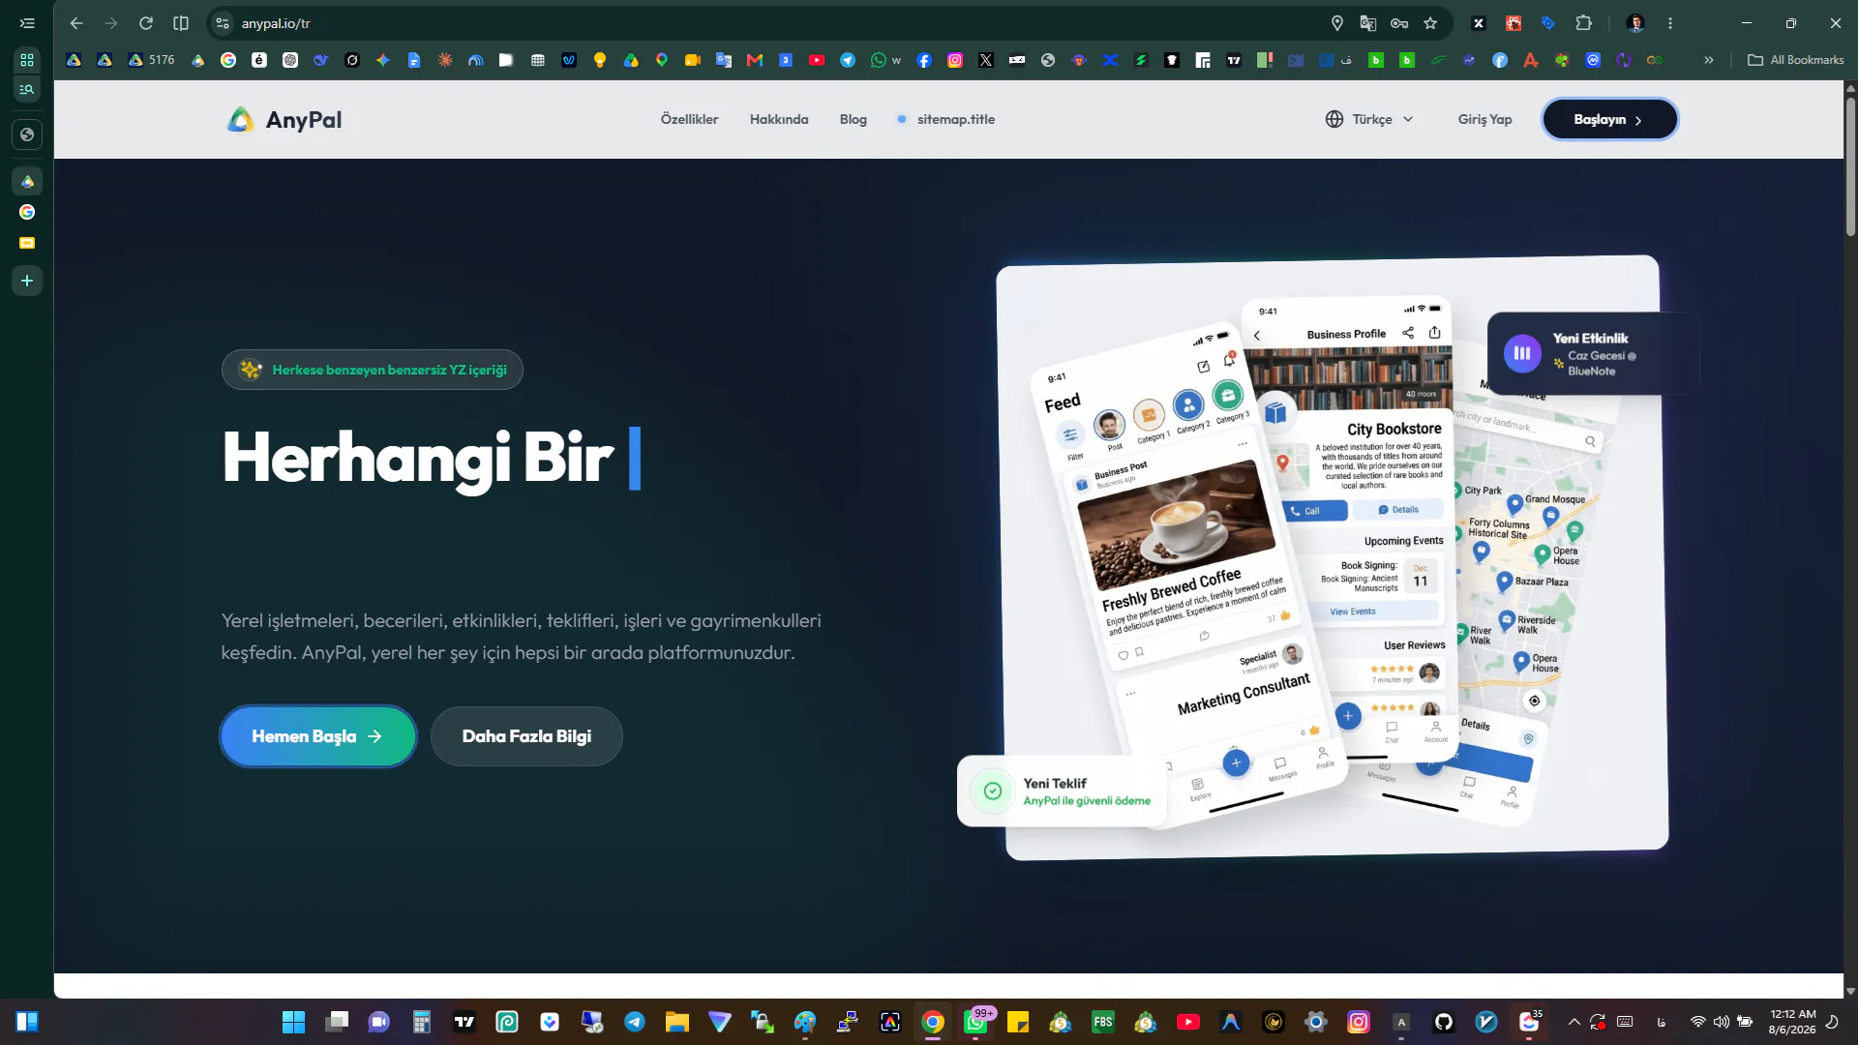This screenshot has width=1858, height=1045.
Task: Go back with the browser back arrow
Action: point(76,23)
